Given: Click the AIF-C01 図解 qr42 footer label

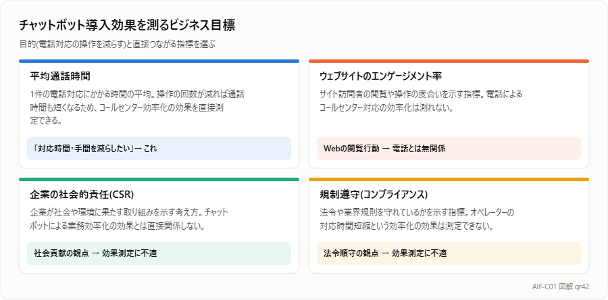Looking at the screenshot, I should click(561, 286).
